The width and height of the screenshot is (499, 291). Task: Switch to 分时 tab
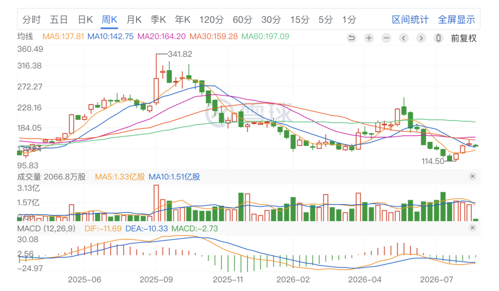point(31,20)
